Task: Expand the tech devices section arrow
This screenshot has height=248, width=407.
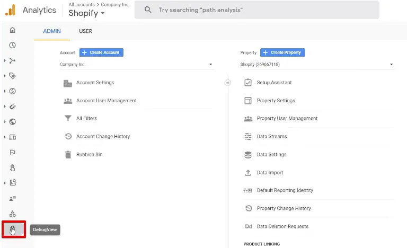Action: pyautogui.click(x=5, y=137)
